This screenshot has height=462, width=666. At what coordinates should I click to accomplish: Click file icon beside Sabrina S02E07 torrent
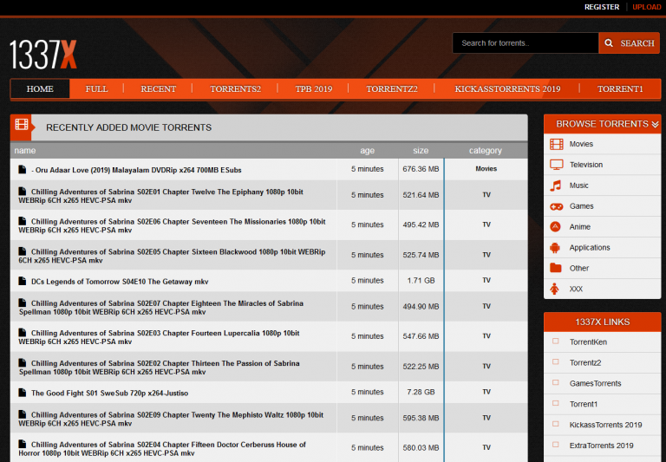coord(22,303)
